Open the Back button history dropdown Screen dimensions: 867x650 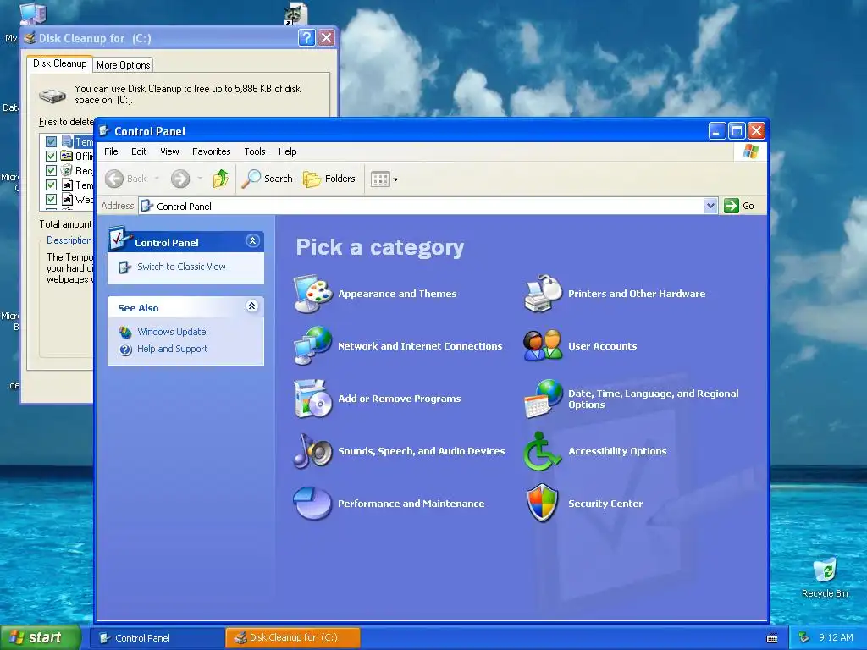(157, 179)
